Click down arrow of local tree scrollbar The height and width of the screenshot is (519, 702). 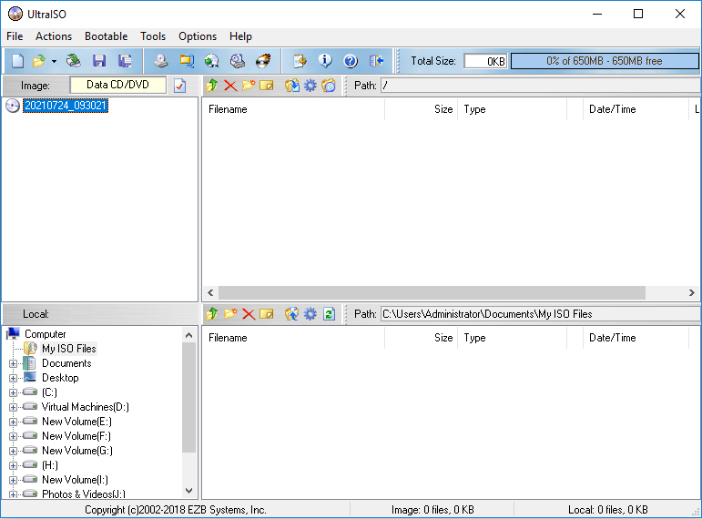click(189, 491)
